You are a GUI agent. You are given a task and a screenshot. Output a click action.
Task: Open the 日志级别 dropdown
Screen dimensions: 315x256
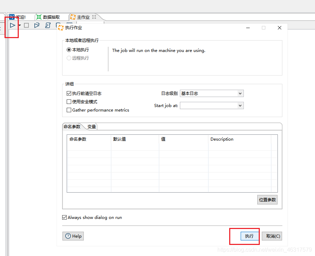point(240,93)
